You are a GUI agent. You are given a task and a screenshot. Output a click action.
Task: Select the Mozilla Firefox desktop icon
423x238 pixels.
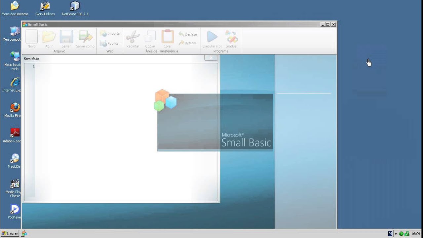coord(13,110)
